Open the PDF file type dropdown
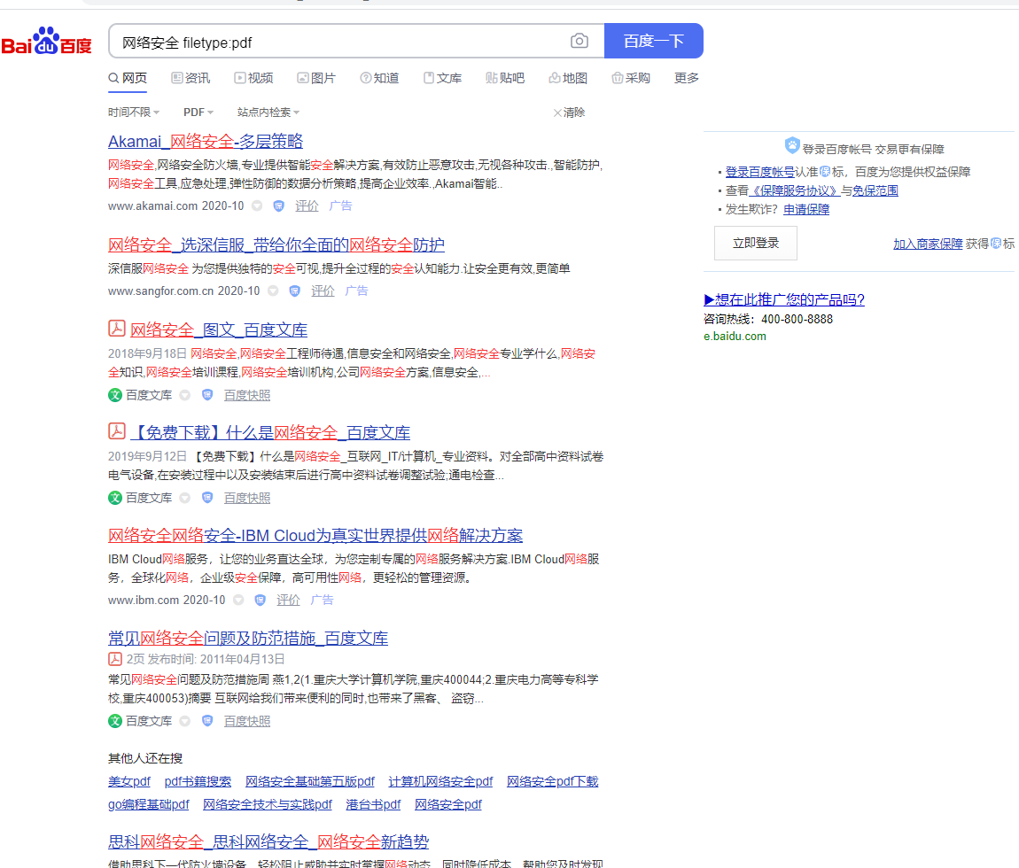The width and height of the screenshot is (1019, 868). coord(198,112)
